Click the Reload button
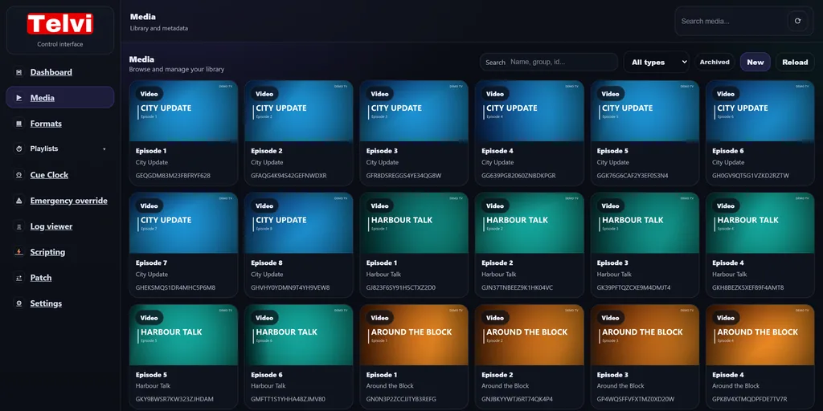Image resolution: width=823 pixels, height=411 pixels. (x=795, y=62)
